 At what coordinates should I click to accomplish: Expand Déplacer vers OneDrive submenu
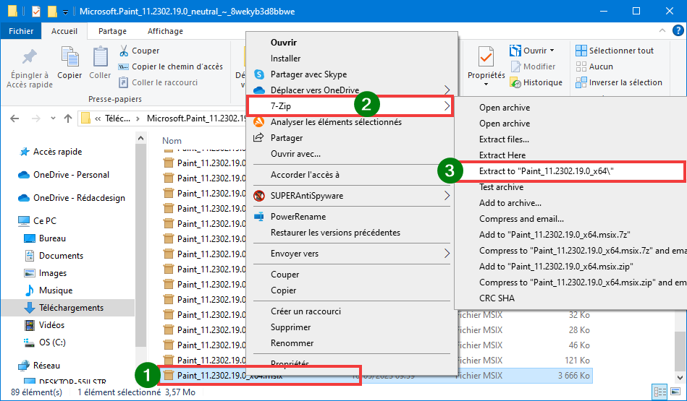coord(352,90)
